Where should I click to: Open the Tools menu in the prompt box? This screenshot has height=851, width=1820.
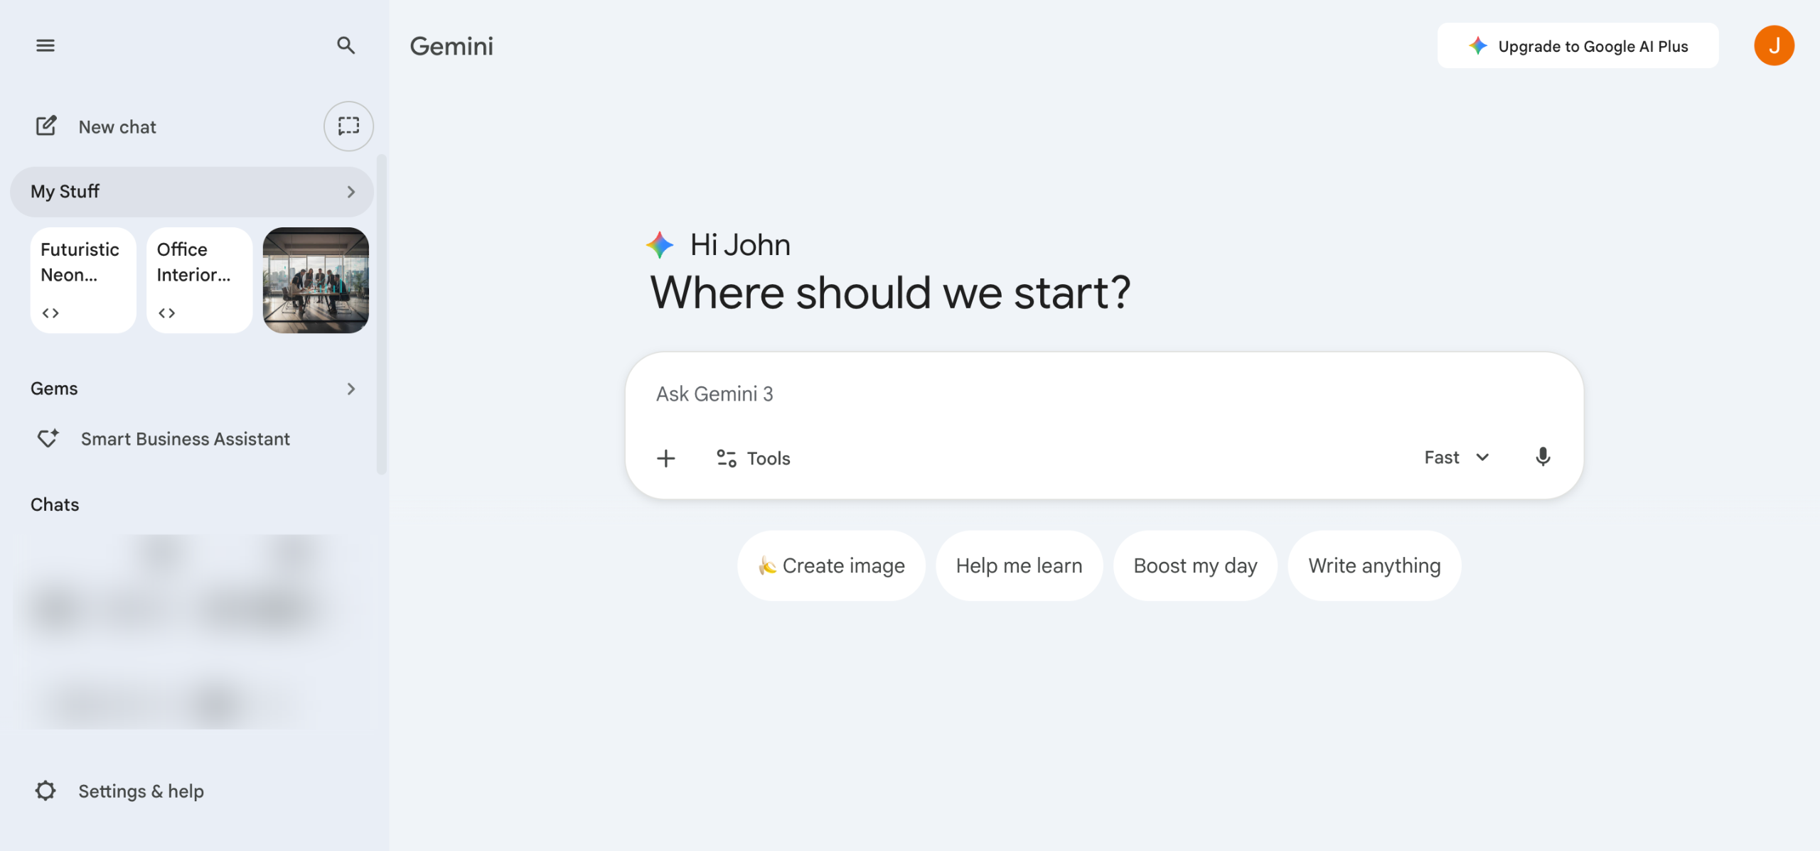[754, 458]
